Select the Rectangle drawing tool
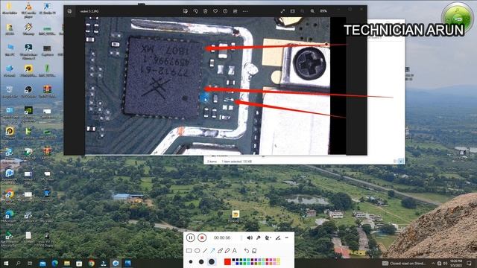 [189, 251]
